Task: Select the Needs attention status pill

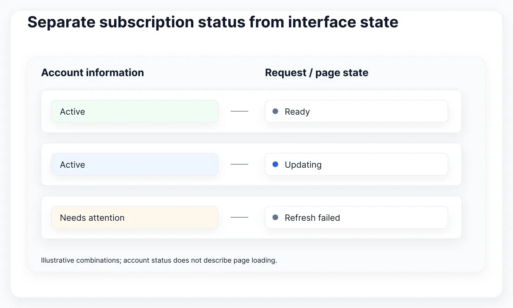Action: 135,217
